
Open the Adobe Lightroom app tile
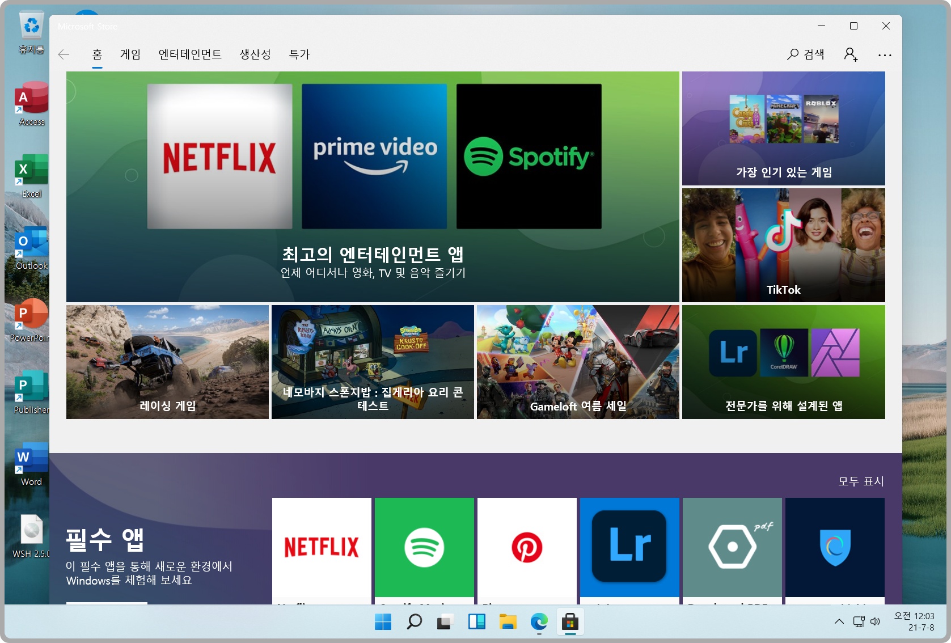pos(629,547)
